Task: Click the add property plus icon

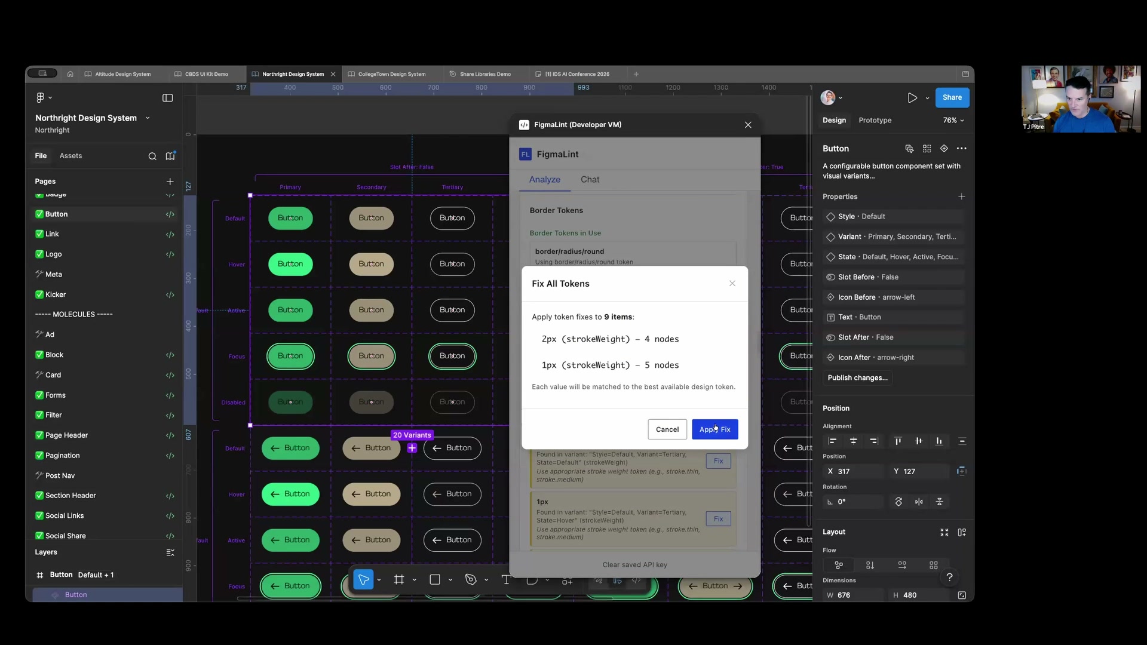Action: (961, 196)
